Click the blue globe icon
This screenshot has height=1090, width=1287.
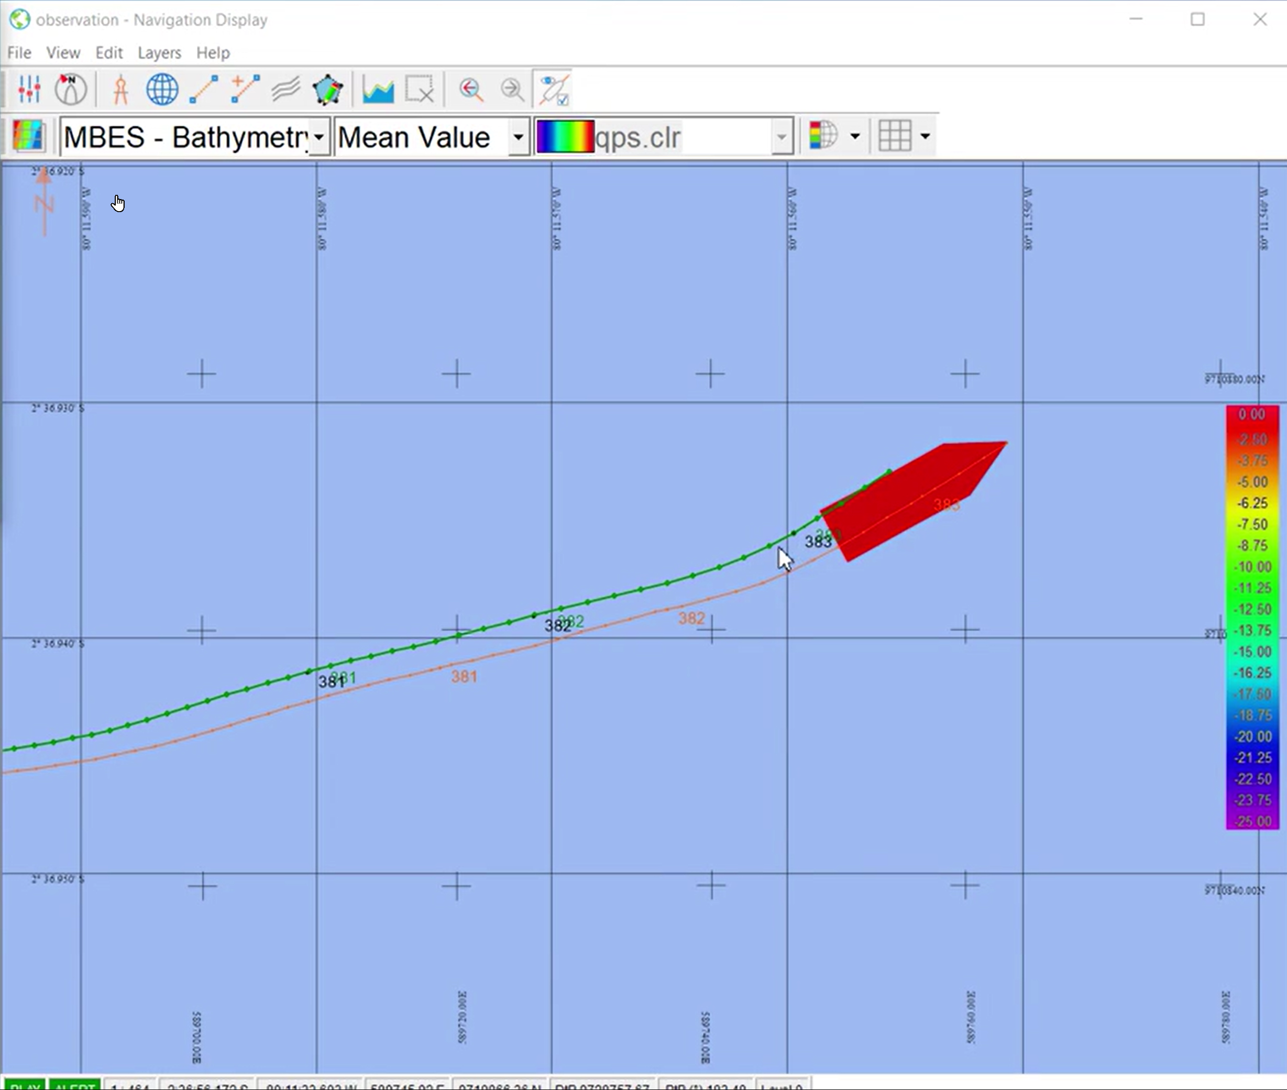(x=162, y=90)
